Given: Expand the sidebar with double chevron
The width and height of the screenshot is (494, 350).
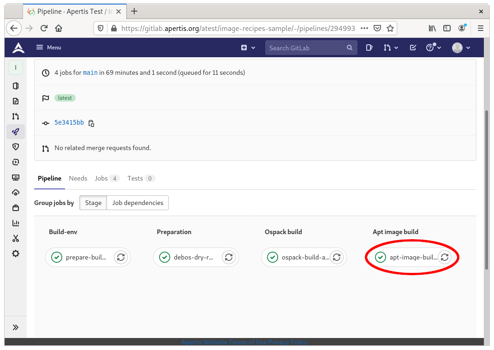Looking at the screenshot, I should pyautogui.click(x=15, y=327).
